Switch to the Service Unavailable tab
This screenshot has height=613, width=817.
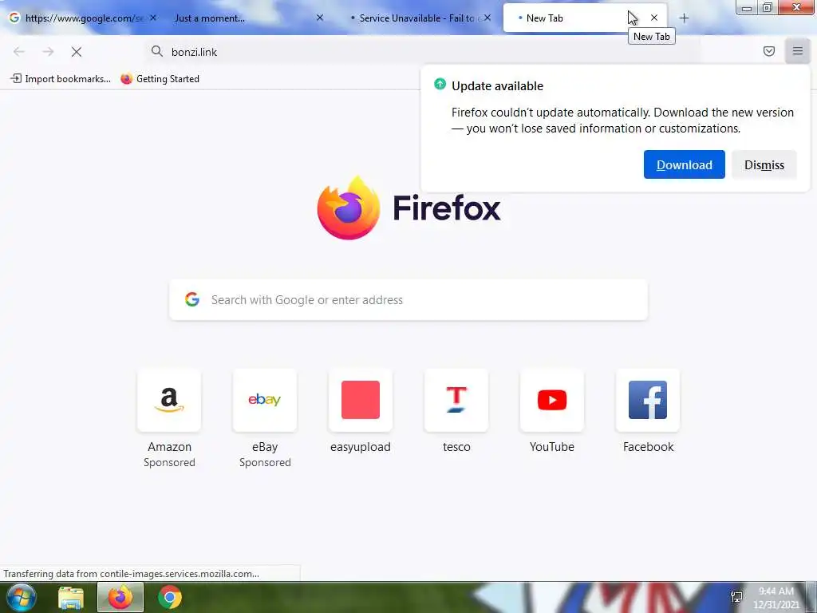tap(416, 18)
